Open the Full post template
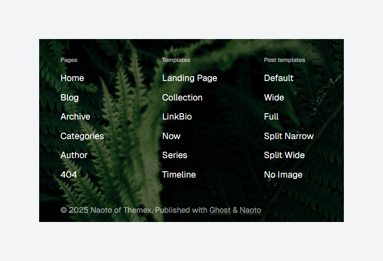The image size is (383, 261). [271, 117]
